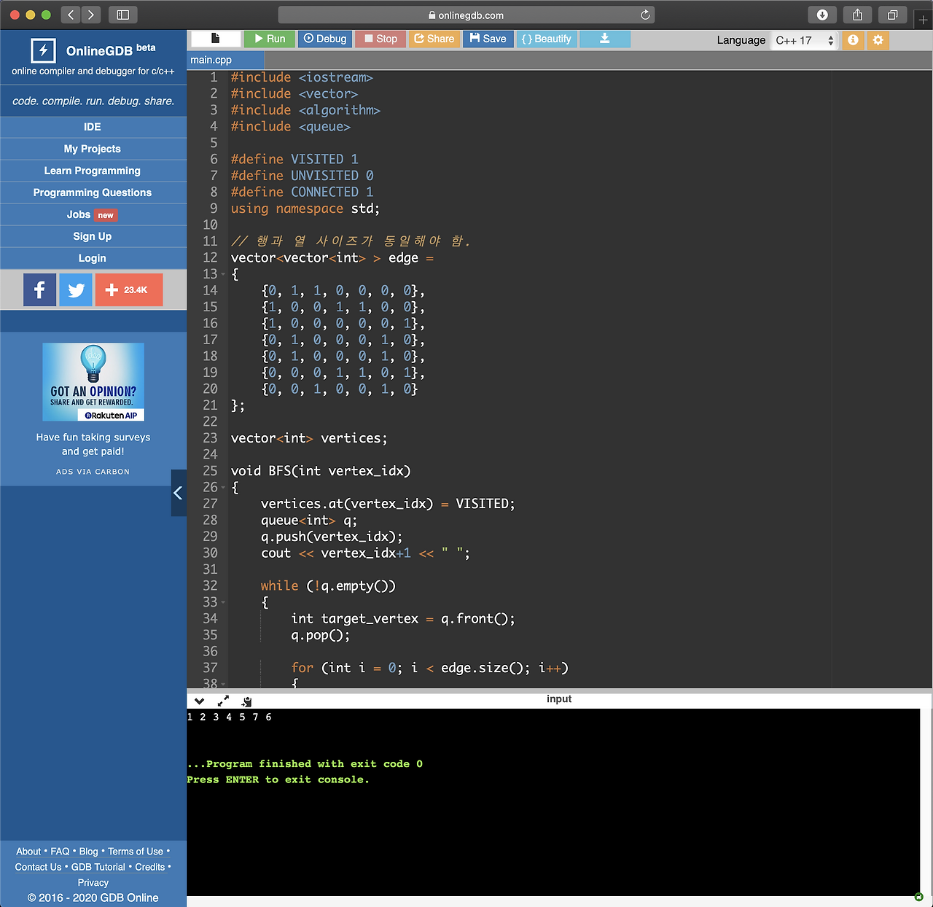933x907 pixels.
Task: Save the current file
Action: pyautogui.click(x=488, y=39)
